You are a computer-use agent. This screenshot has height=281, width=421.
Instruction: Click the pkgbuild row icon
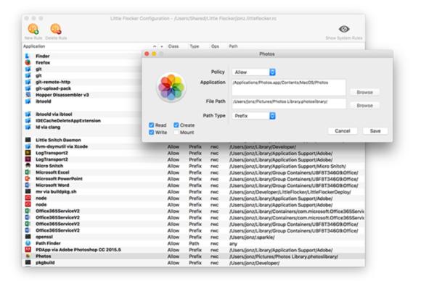click(x=28, y=262)
